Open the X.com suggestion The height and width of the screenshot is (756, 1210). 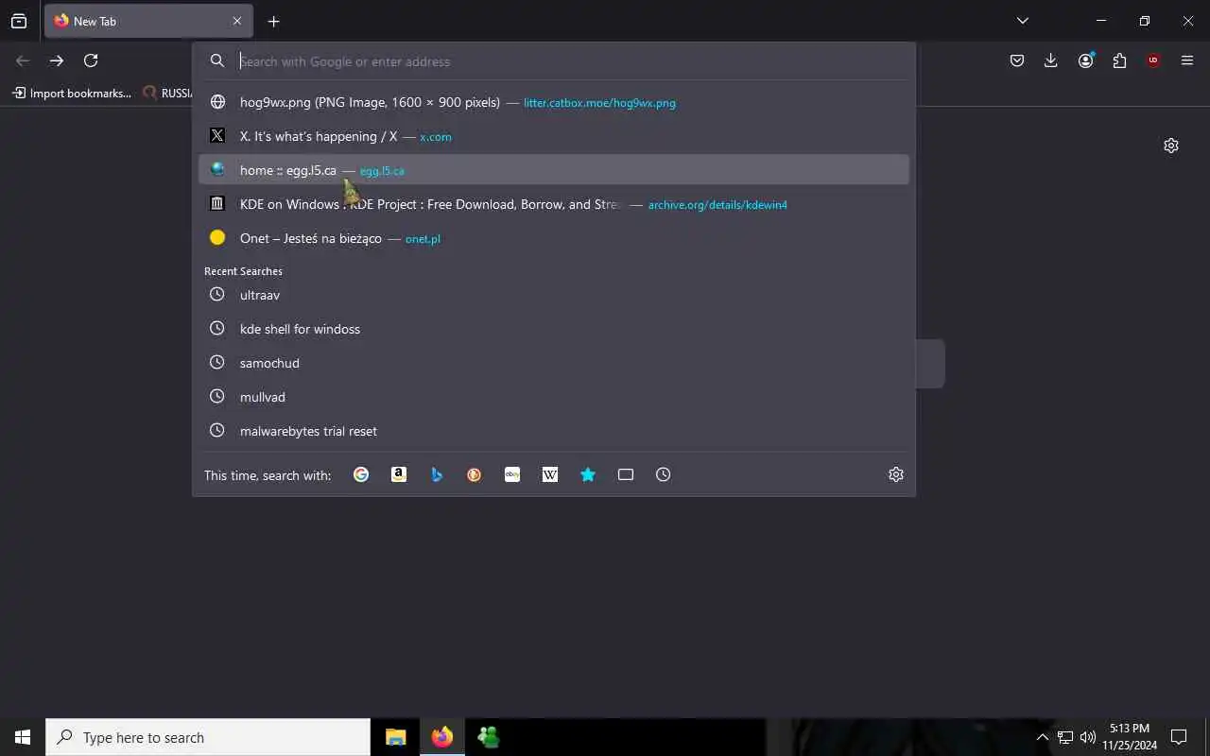pyautogui.click(x=554, y=136)
